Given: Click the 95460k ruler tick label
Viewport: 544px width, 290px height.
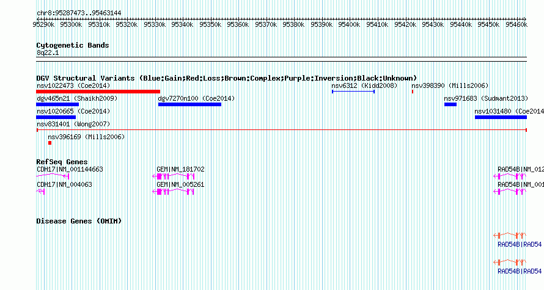Looking at the screenshot, I should tap(516, 24).
